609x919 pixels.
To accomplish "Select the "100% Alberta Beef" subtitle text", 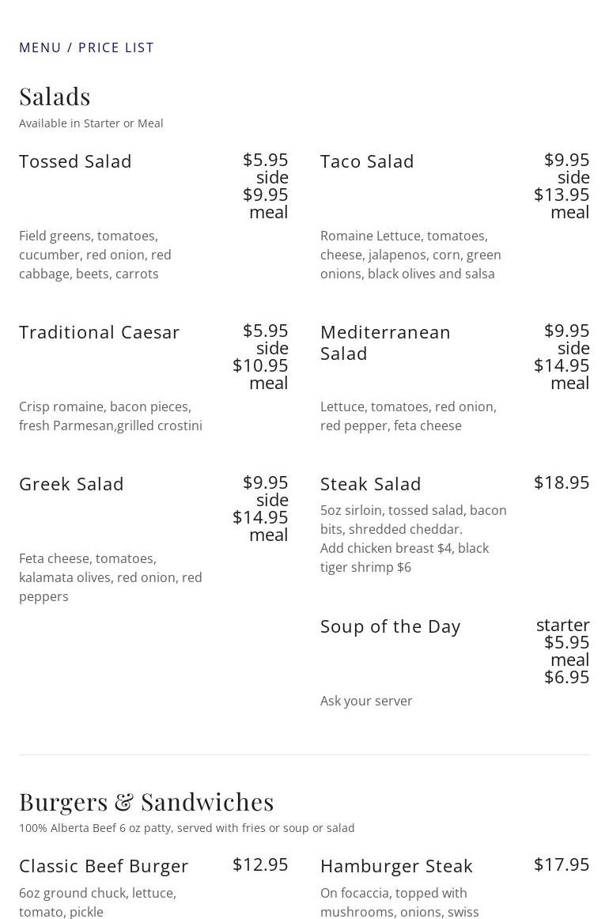I will click(x=187, y=828).
